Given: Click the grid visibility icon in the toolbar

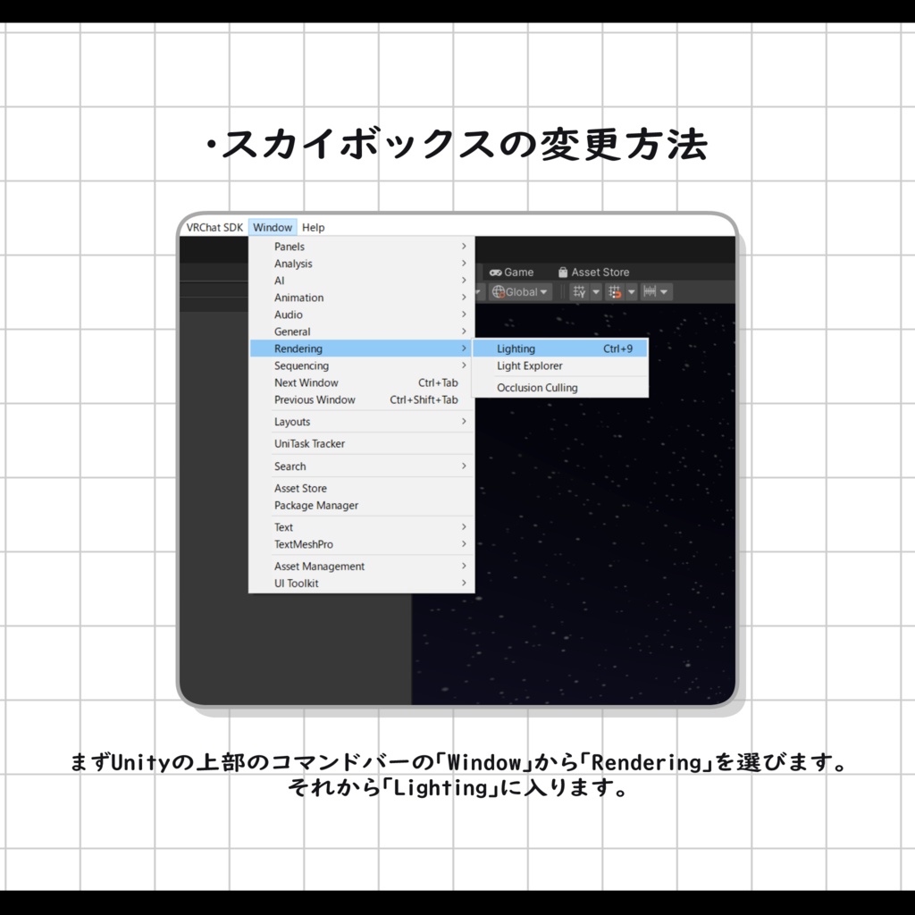Looking at the screenshot, I should (x=579, y=291).
